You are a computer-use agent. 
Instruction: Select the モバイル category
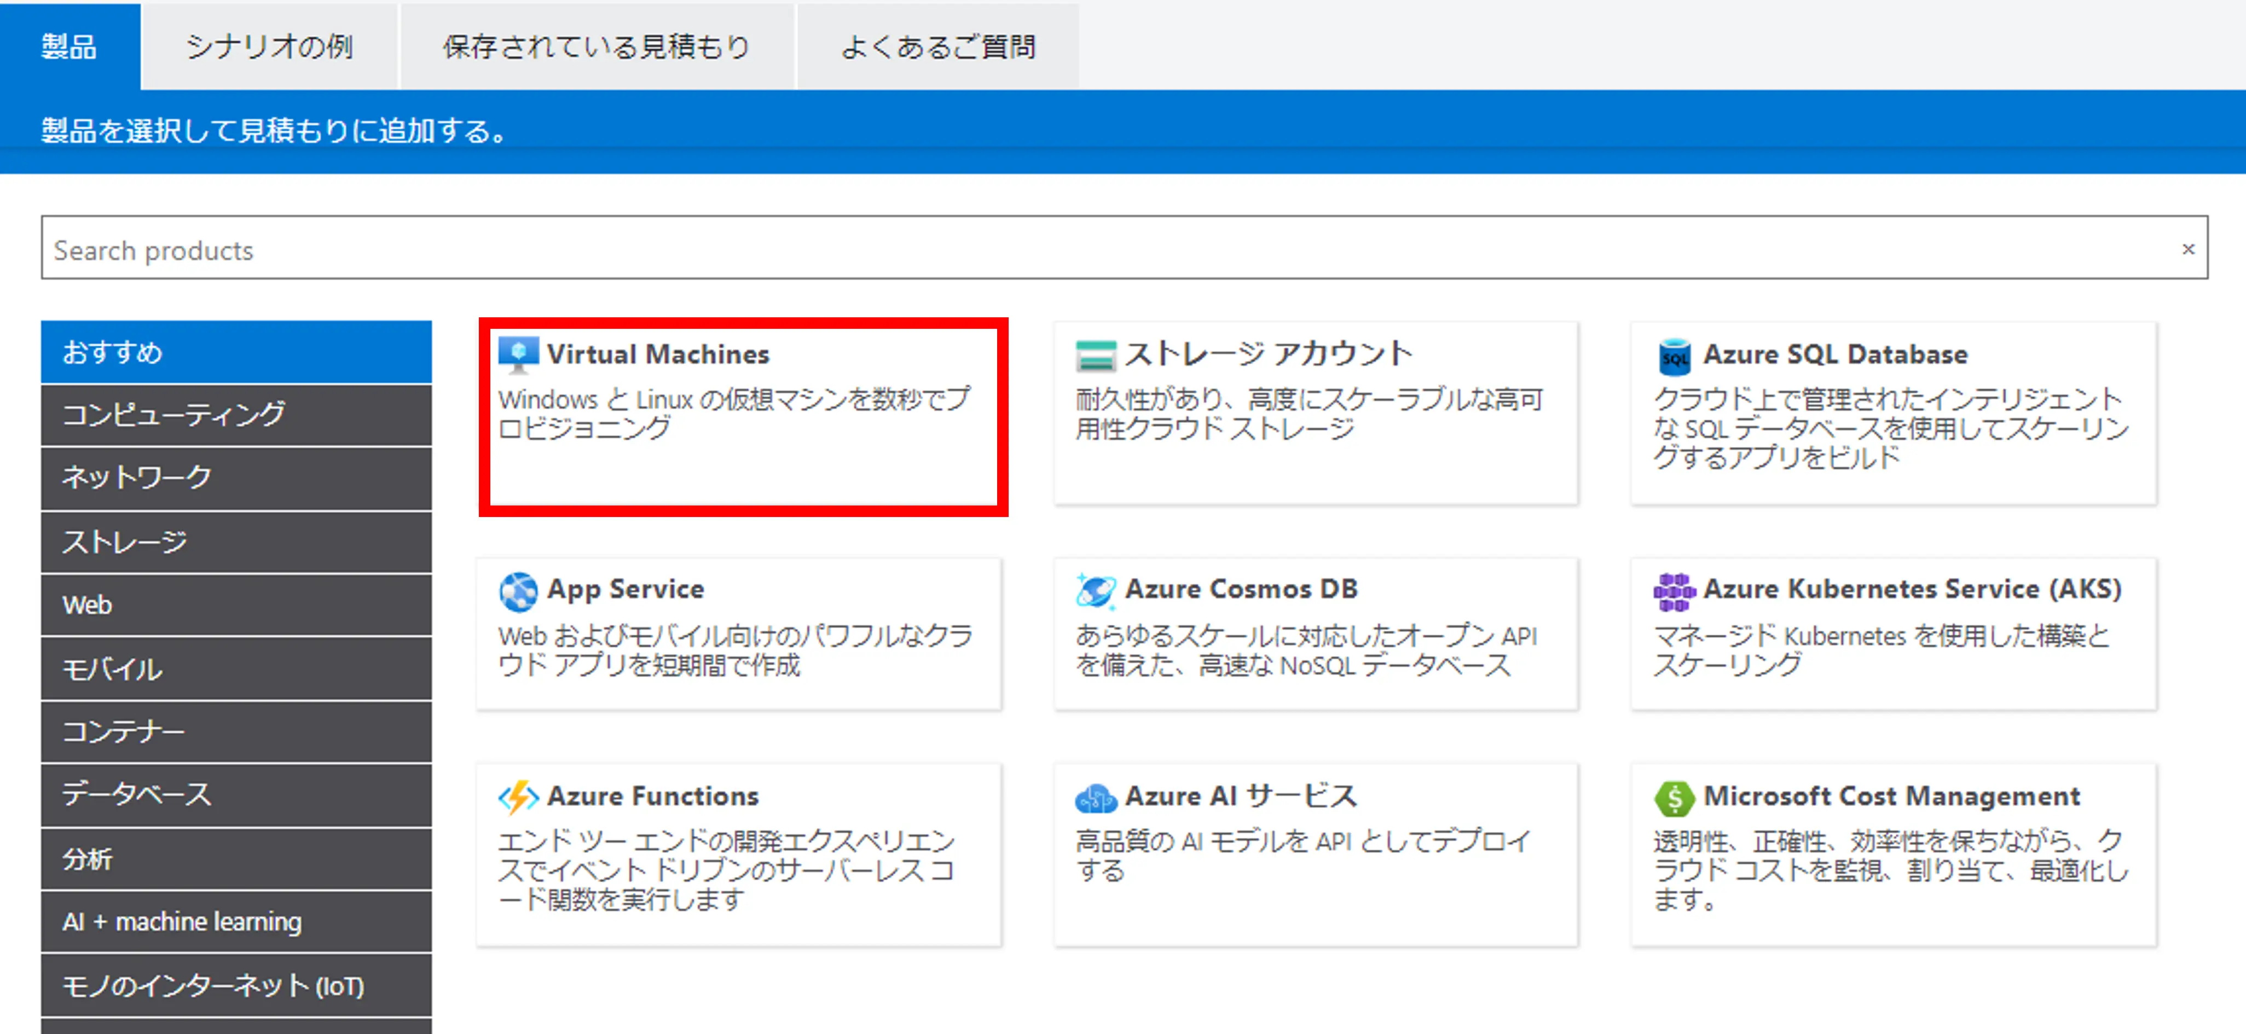click(236, 669)
